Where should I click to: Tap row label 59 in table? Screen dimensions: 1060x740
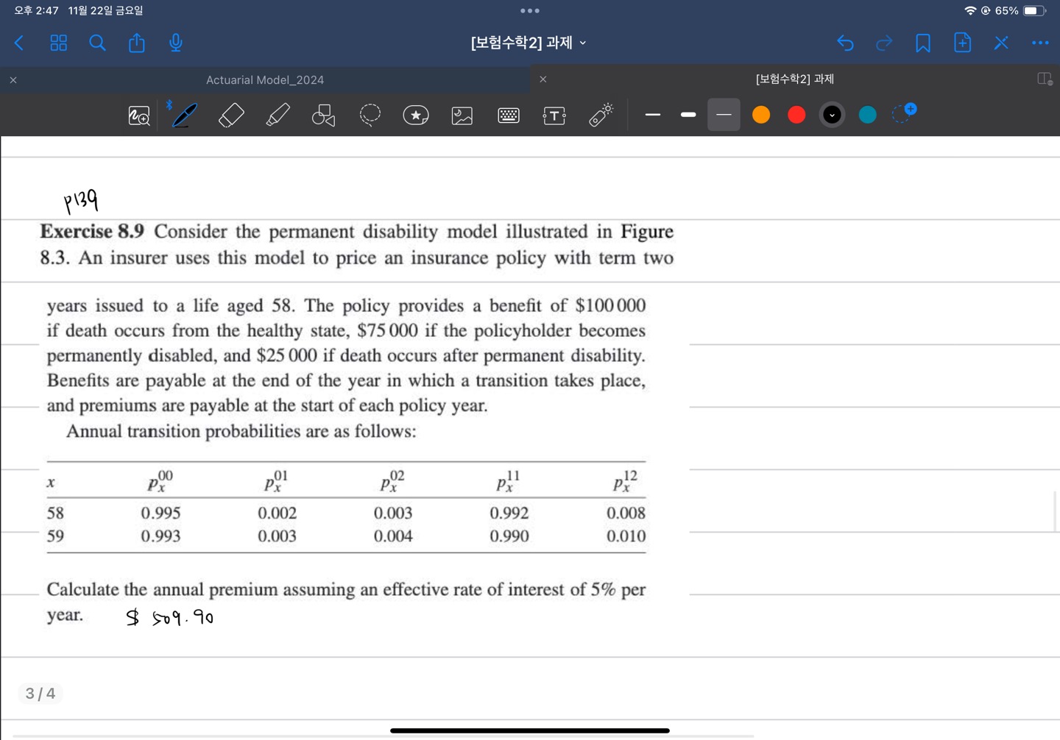tap(55, 536)
